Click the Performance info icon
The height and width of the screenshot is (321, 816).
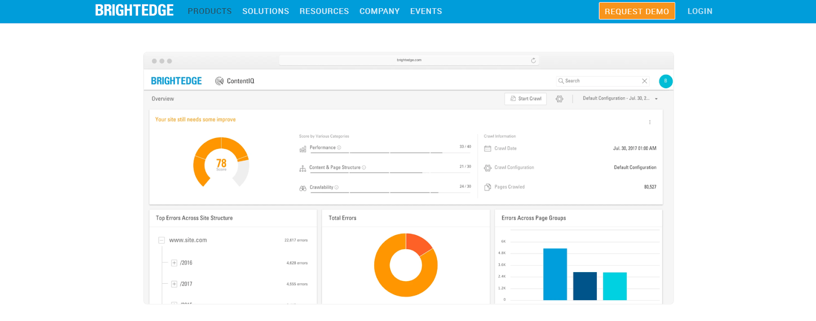click(339, 148)
